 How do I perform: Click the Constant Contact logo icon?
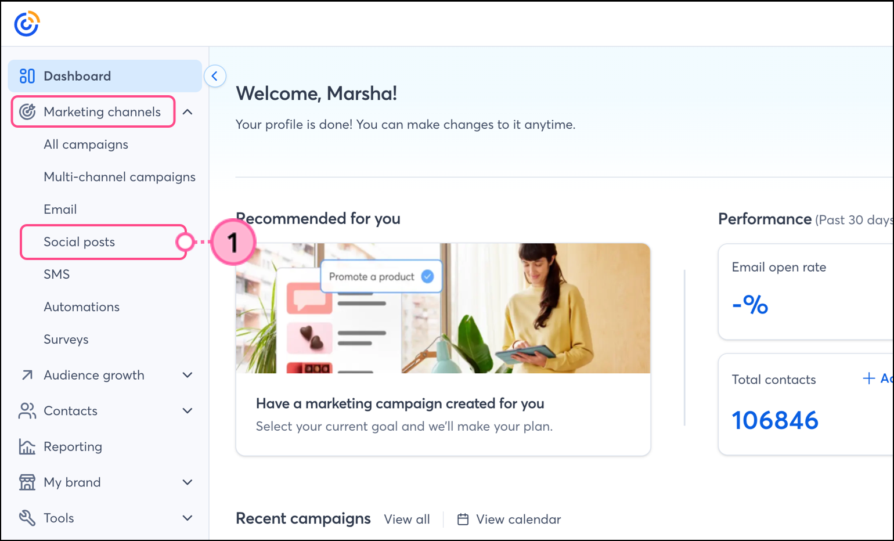click(x=27, y=24)
